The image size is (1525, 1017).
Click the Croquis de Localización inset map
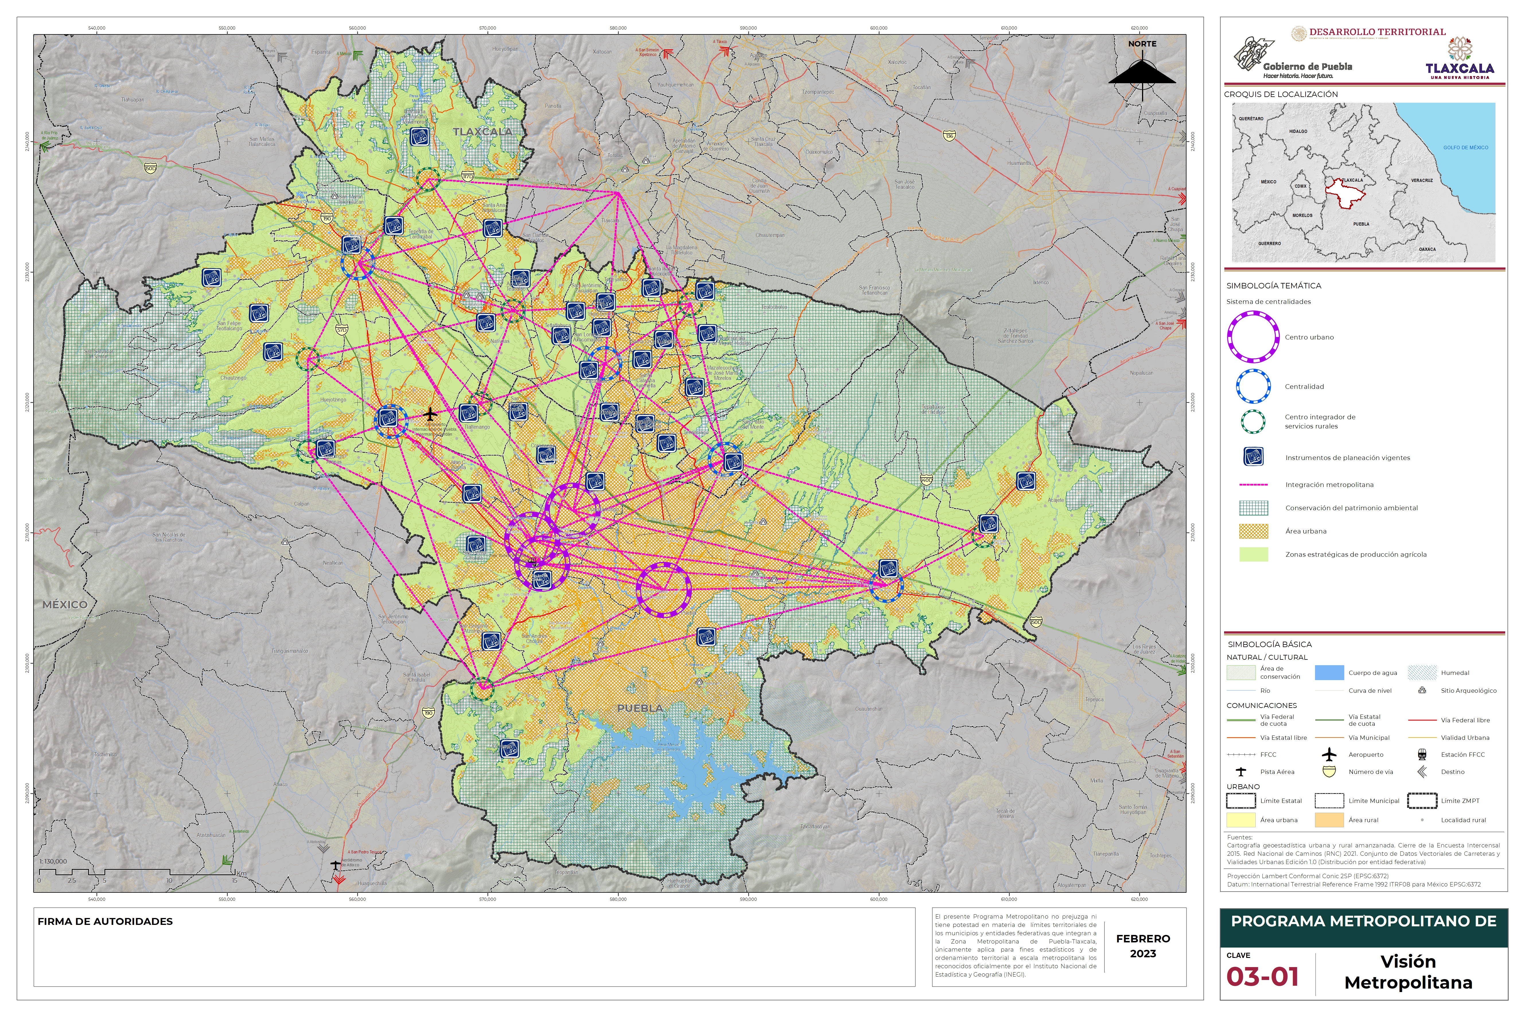(1363, 182)
